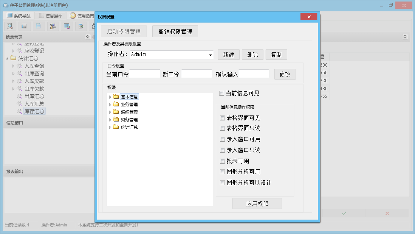The image size is (415, 234).
Task: Click the icon beside 入库查询
Action: tap(19, 66)
